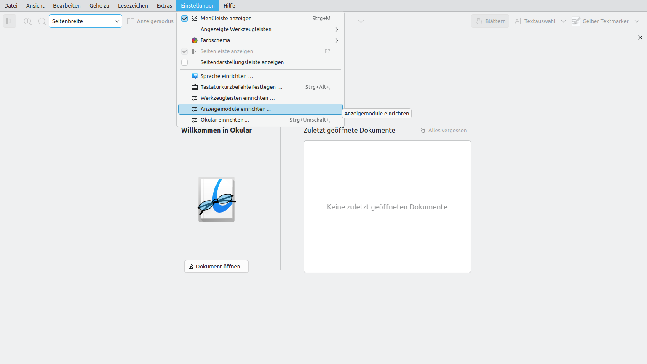Click the Farbschema color wheel icon
Screen dimensions: 647x364
pyautogui.click(x=195, y=40)
